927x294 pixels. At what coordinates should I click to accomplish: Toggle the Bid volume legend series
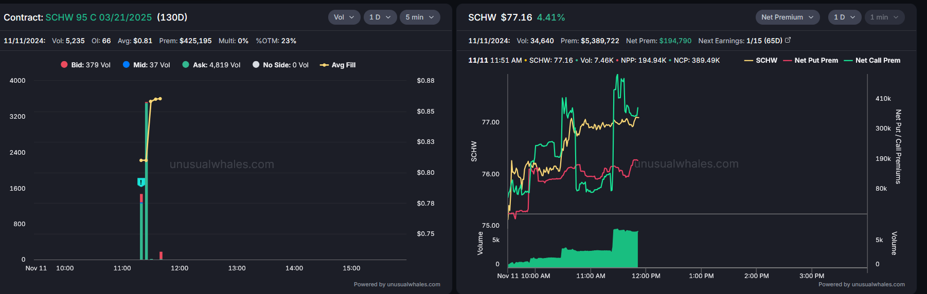click(86, 65)
